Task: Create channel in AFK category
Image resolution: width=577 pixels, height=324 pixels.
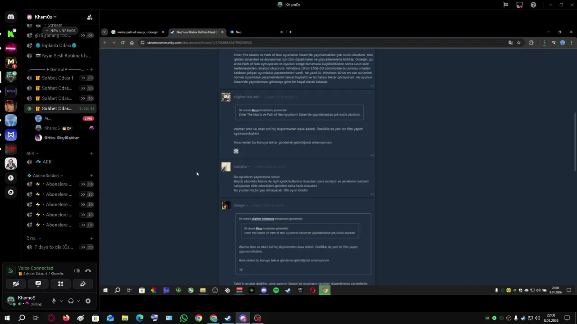Action: [x=92, y=153]
